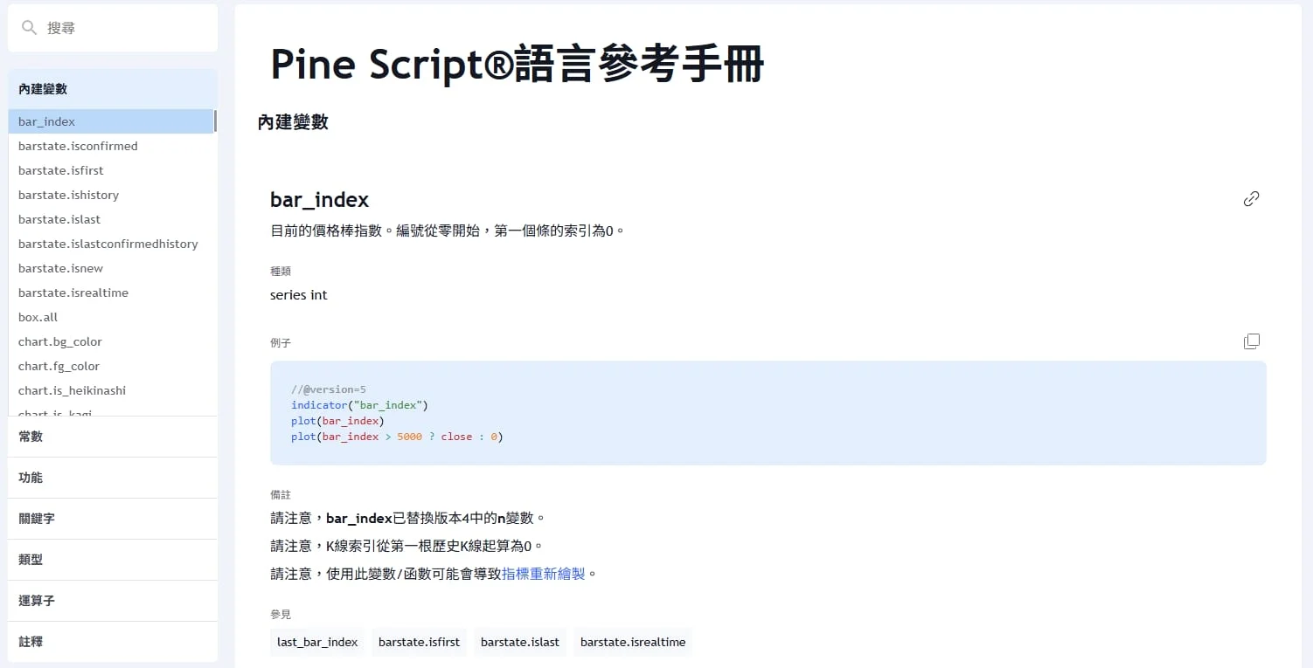Image resolution: width=1313 pixels, height=668 pixels.
Task: Open barstate.isnew entry
Action: pyautogui.click(x=110, y=268)
